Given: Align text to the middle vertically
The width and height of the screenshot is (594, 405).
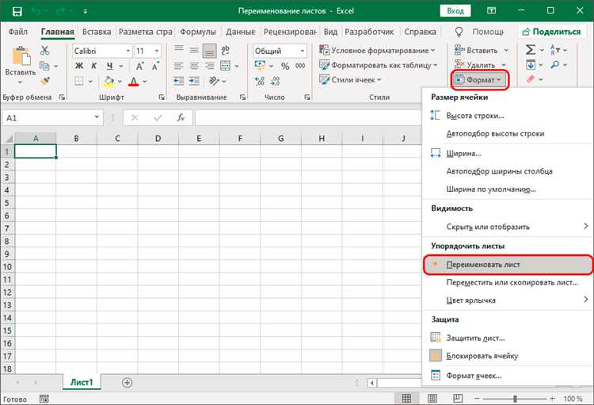Looking at the screenshot, I should 194,50.
